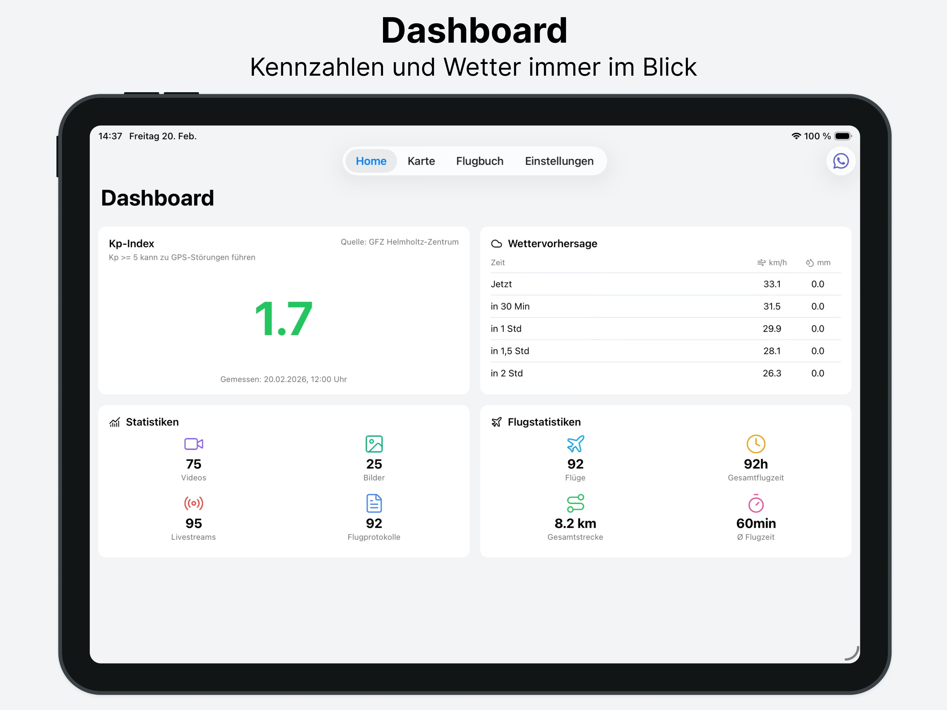Click the status bar date Freitag 20. Feb.
Screen dimensions: 947x710
point(163,136)
